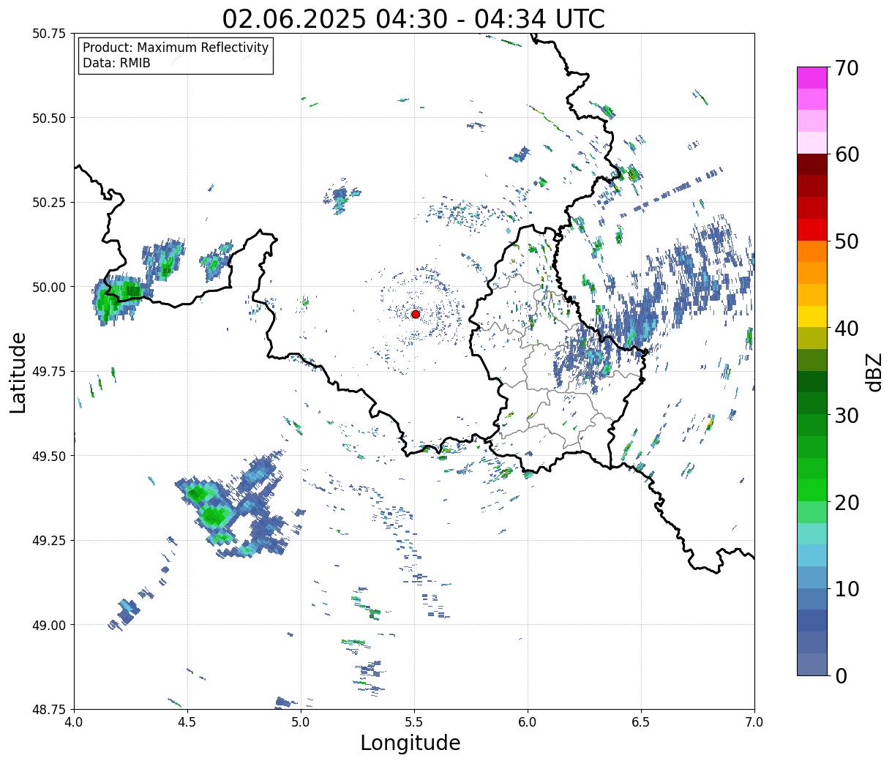Click the dark red colorbar segment below 60
The image size is (892, 761).
point(812,165)
